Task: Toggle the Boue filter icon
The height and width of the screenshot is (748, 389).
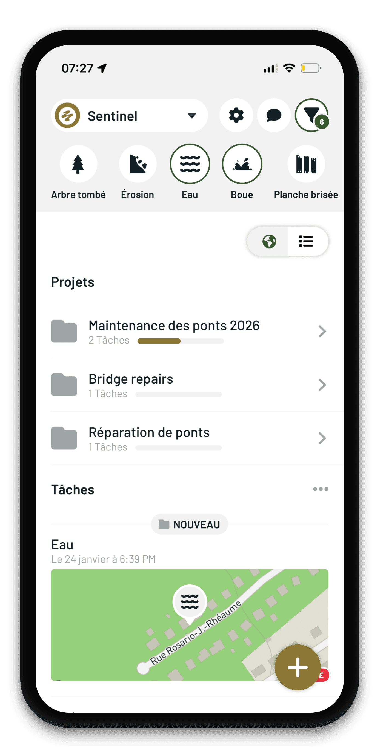Action: [242, 164]
